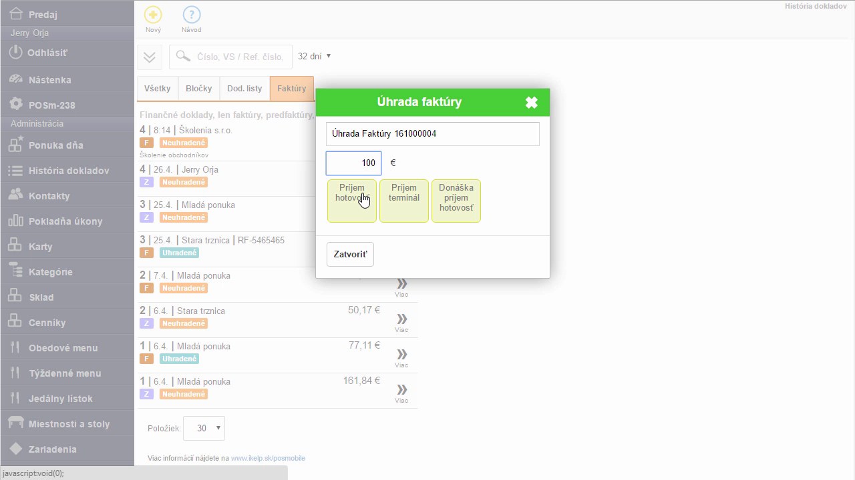Image resolution: width=855 pixels, height=480 pixels.
Task: Click the 50,17 € amount
Action: [x=364, y=310]
